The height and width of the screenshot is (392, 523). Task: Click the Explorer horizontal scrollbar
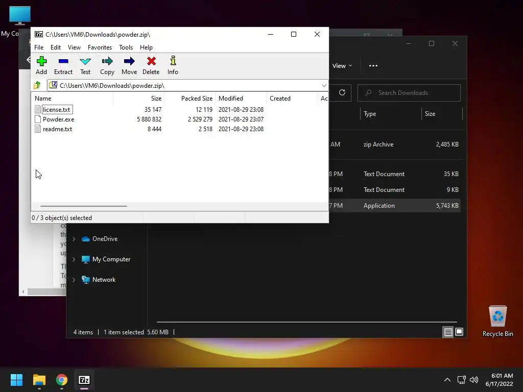coord(307,322)
